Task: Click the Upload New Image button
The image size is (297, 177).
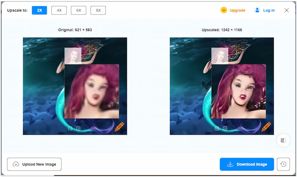Action: tap(34, 164)
